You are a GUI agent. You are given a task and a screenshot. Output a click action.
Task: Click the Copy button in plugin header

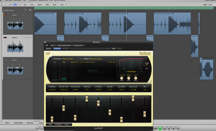(x=114, y=49)
